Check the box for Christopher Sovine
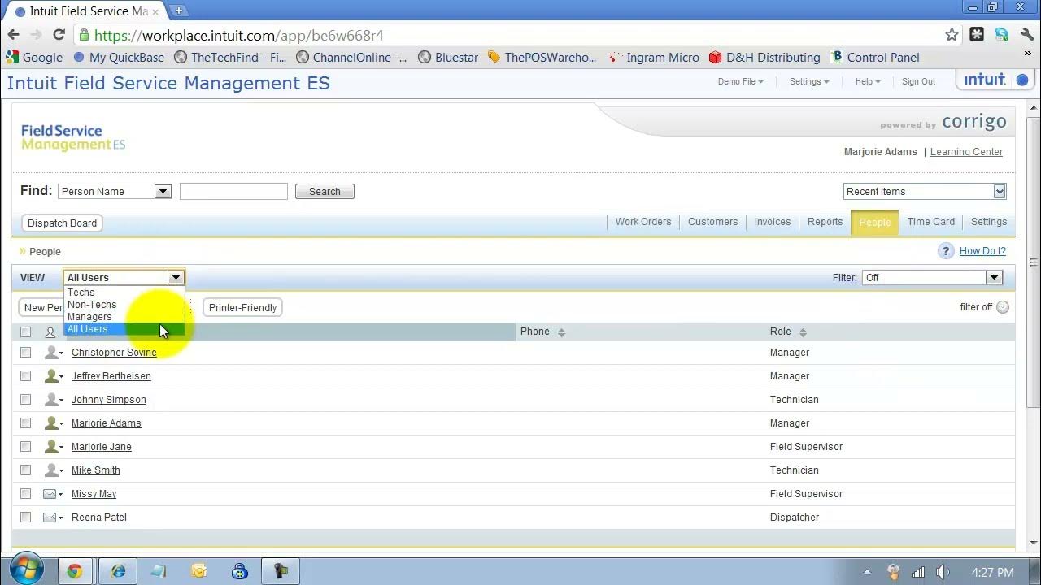The width and height of the screenshot is (1041, 585). [25, 353]
